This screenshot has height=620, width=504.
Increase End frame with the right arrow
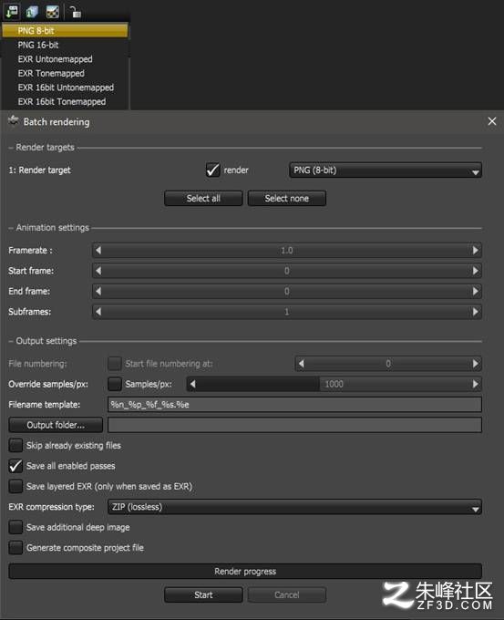[475, 292]
